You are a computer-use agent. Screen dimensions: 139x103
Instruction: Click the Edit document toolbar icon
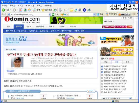point(65,10)
